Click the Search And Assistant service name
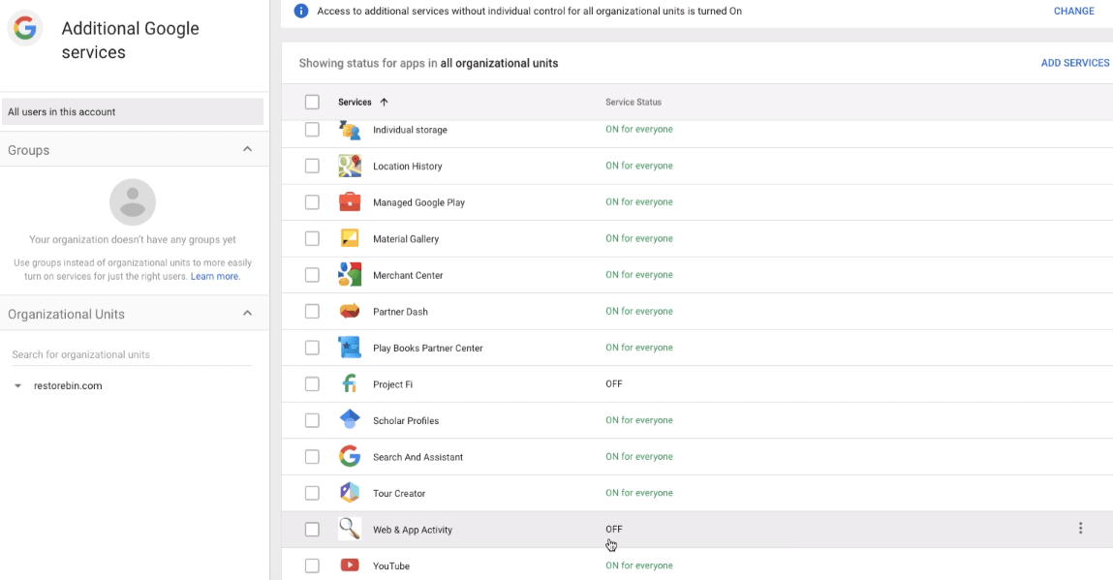The image size is (1113, 580). 418,457
